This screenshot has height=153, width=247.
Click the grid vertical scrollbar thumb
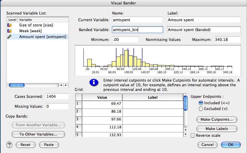click(x=186, y=103)
